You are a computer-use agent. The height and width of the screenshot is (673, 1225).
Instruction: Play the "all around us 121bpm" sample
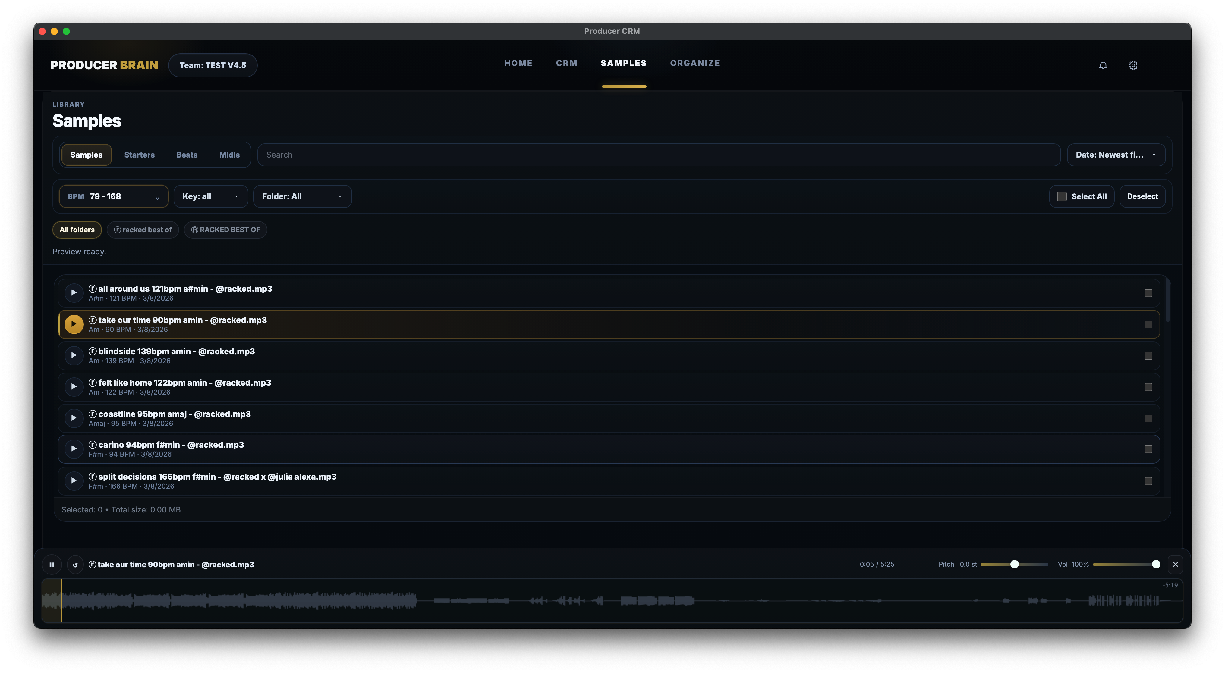[x=74, y=293]
